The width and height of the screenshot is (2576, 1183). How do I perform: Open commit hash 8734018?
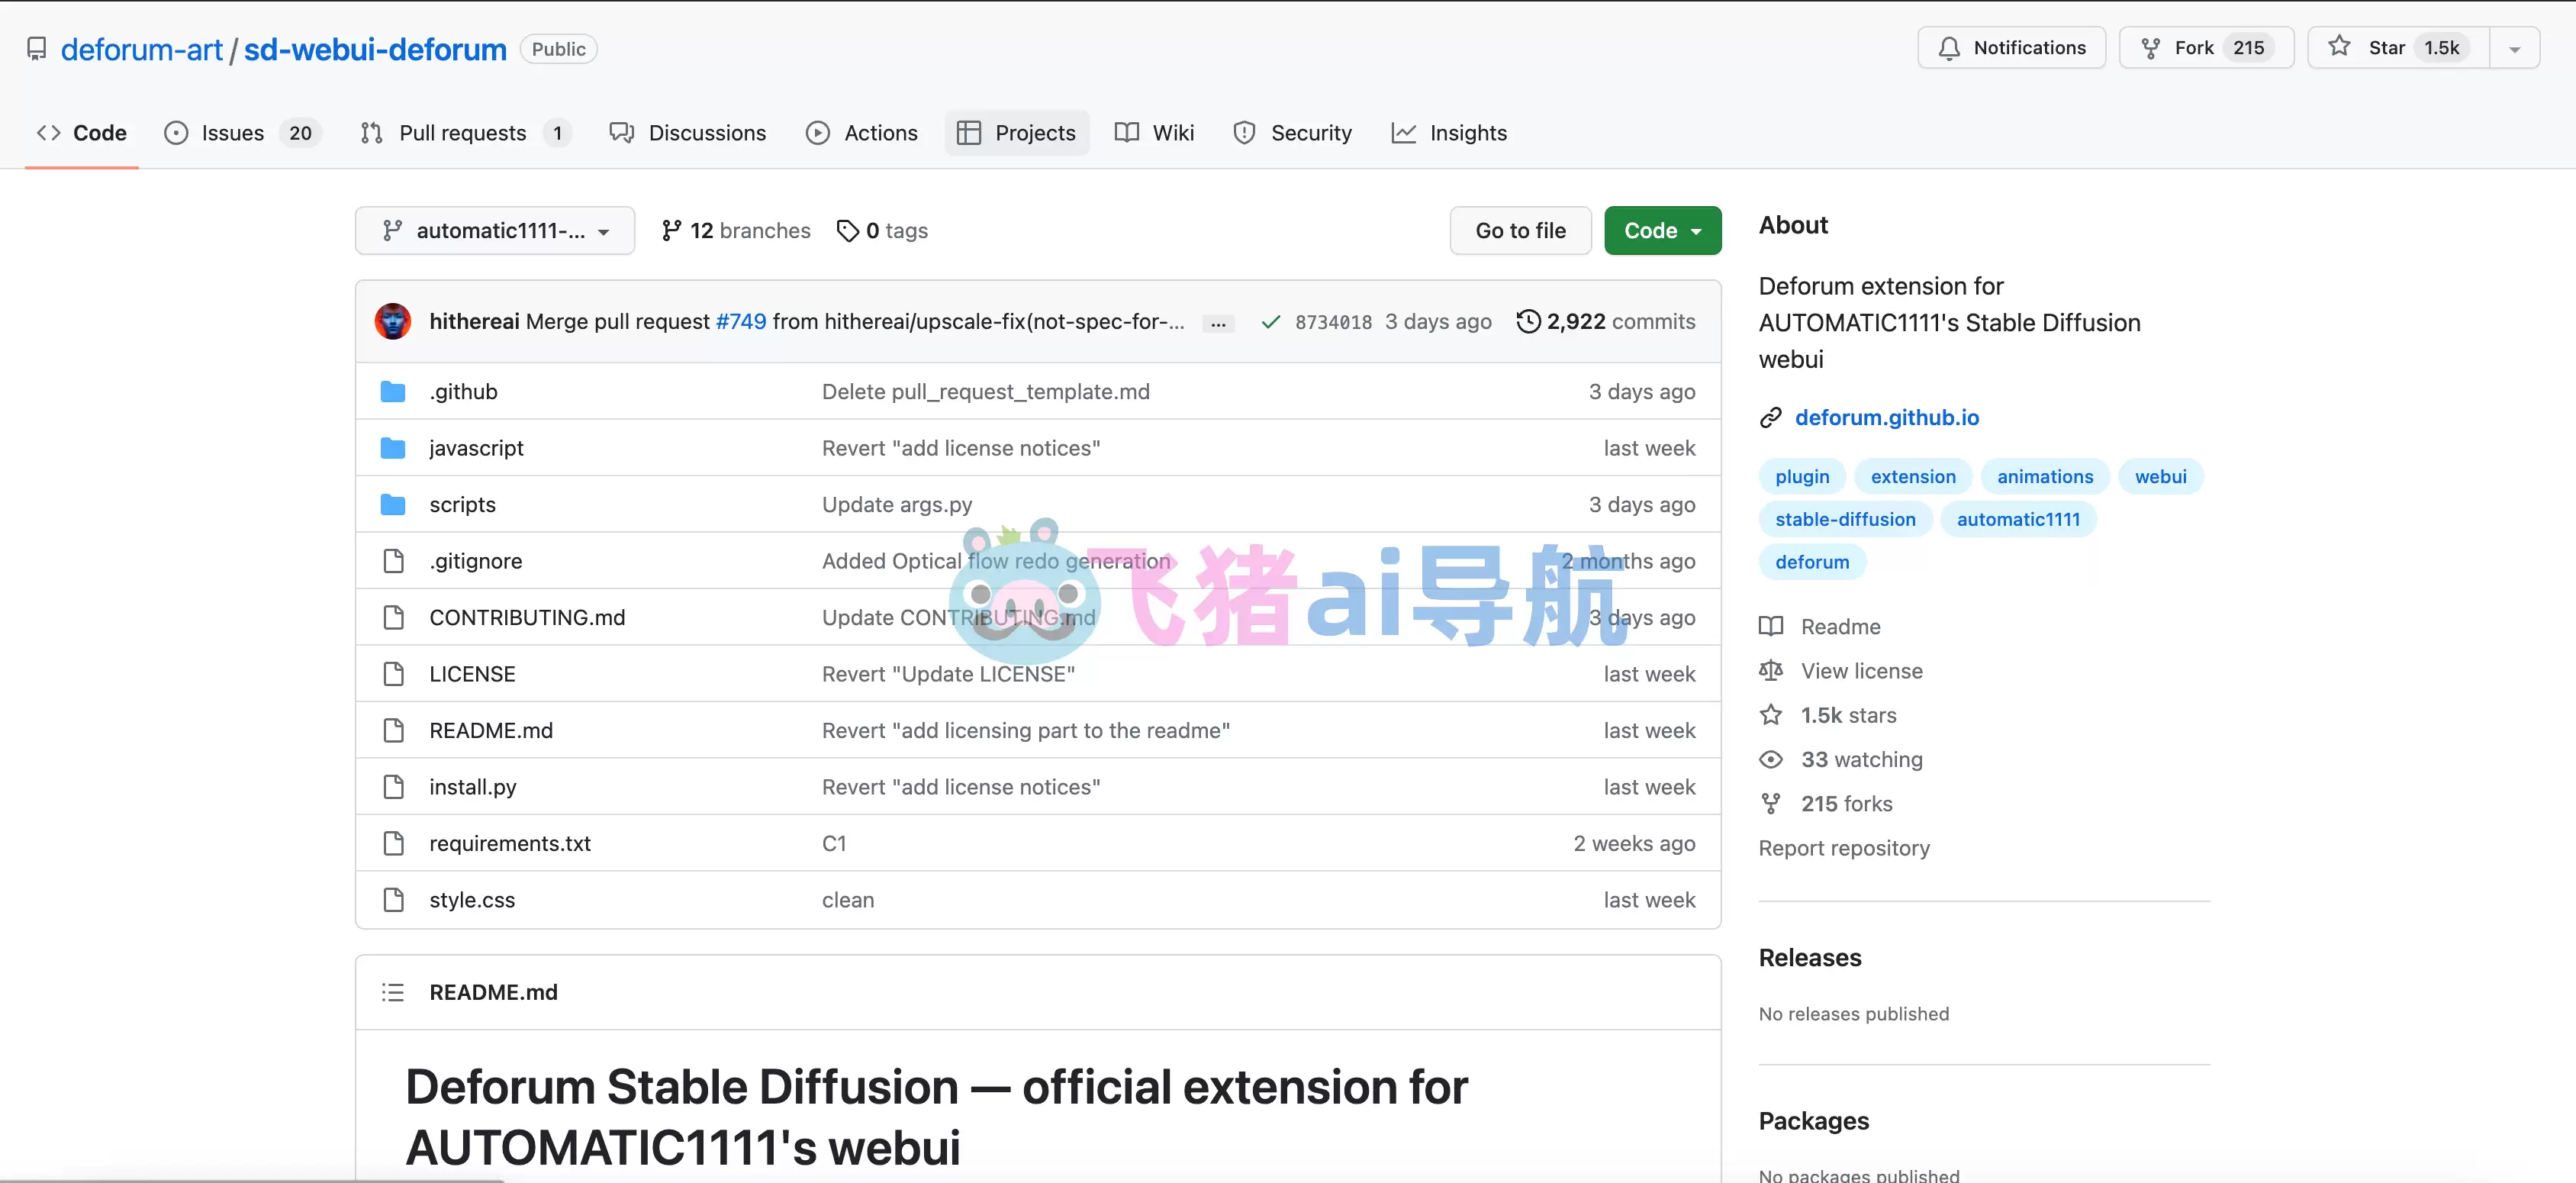[1333, 322]
